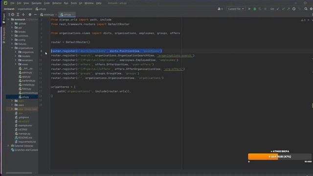Click urls.py breadcrumb in navigation bar
Viewport: 313px width, 176px height.
[41, 9]
